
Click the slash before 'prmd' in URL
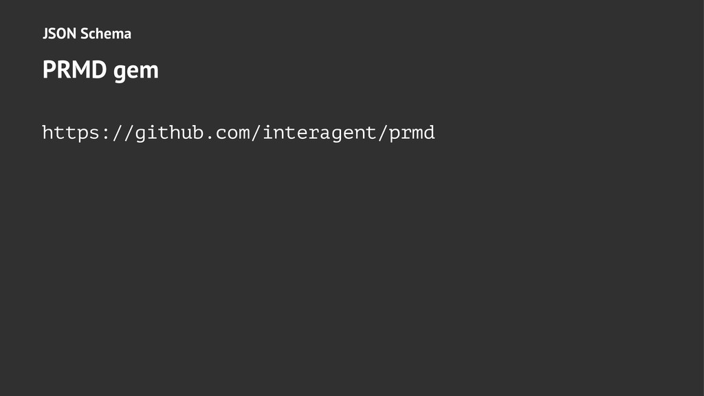(x=384, y=132)
